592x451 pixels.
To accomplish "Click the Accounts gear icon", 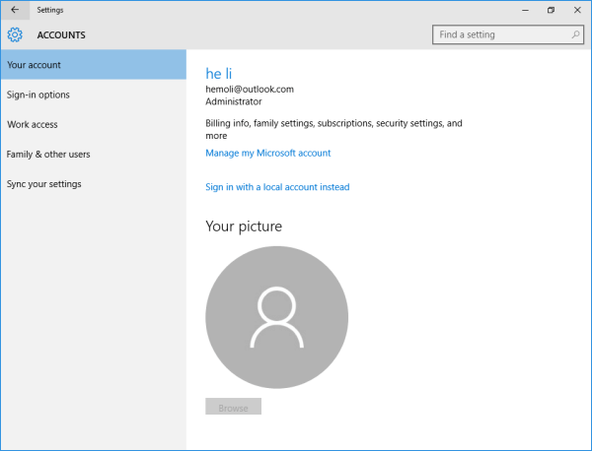I will coord(15,35).
